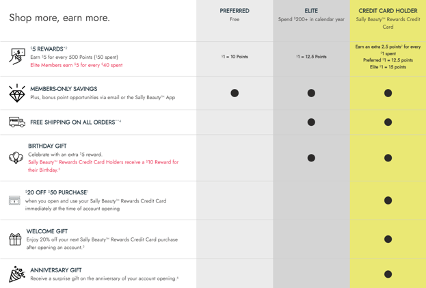The width and height of the screenshot is (426, 288).
Task: Click the Members-Only Savings diamond icon
Action: 17,93
